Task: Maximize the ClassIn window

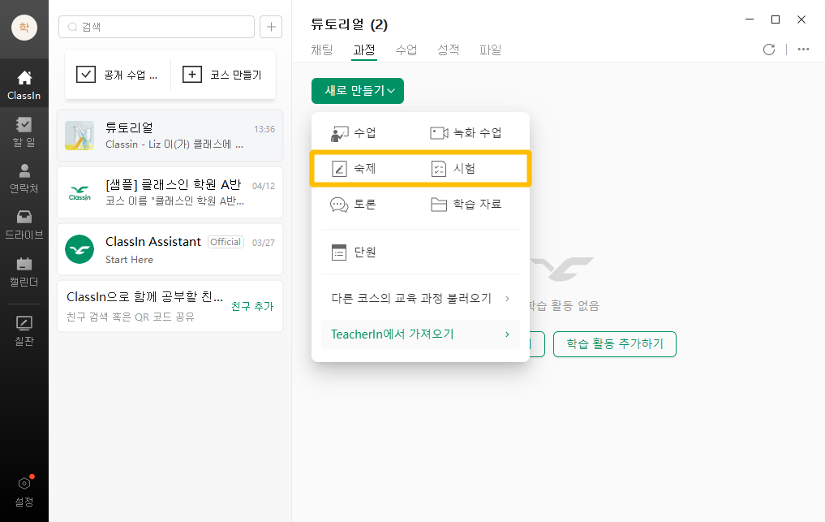Action: click(776, 19)
